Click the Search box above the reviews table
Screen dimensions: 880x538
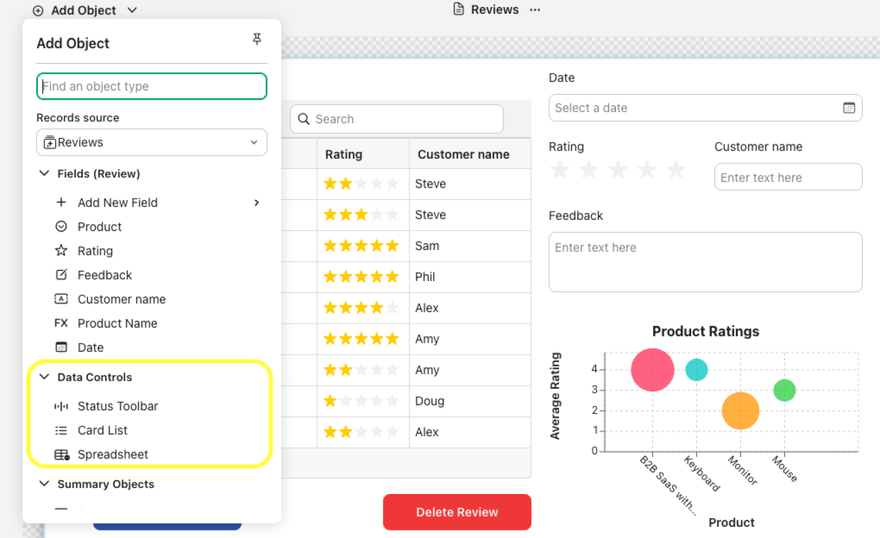[396, 119]
